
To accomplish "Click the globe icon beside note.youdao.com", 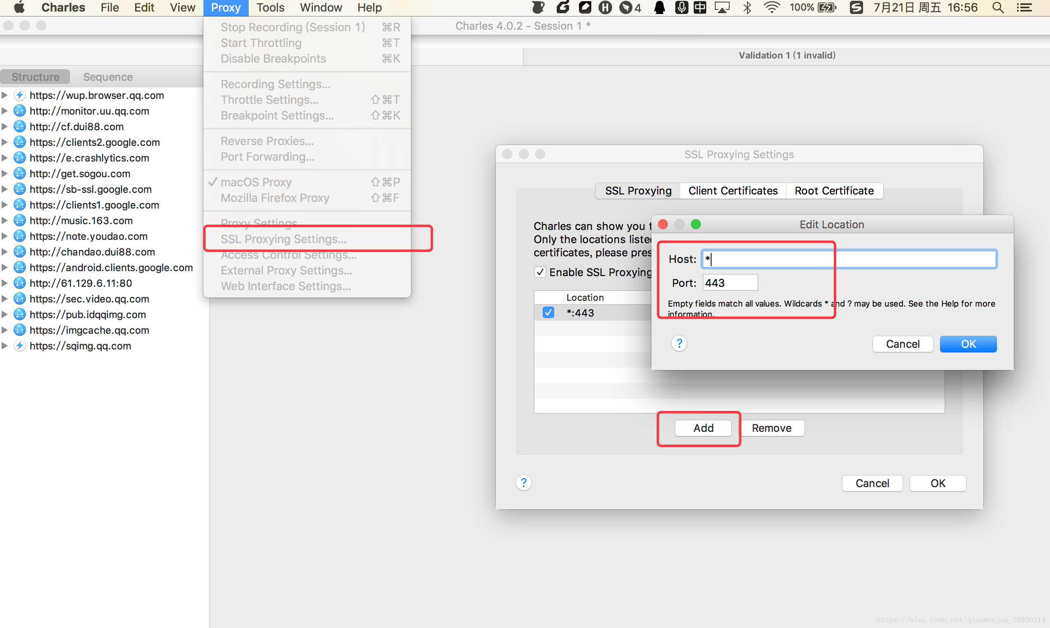I will (19, 236).
